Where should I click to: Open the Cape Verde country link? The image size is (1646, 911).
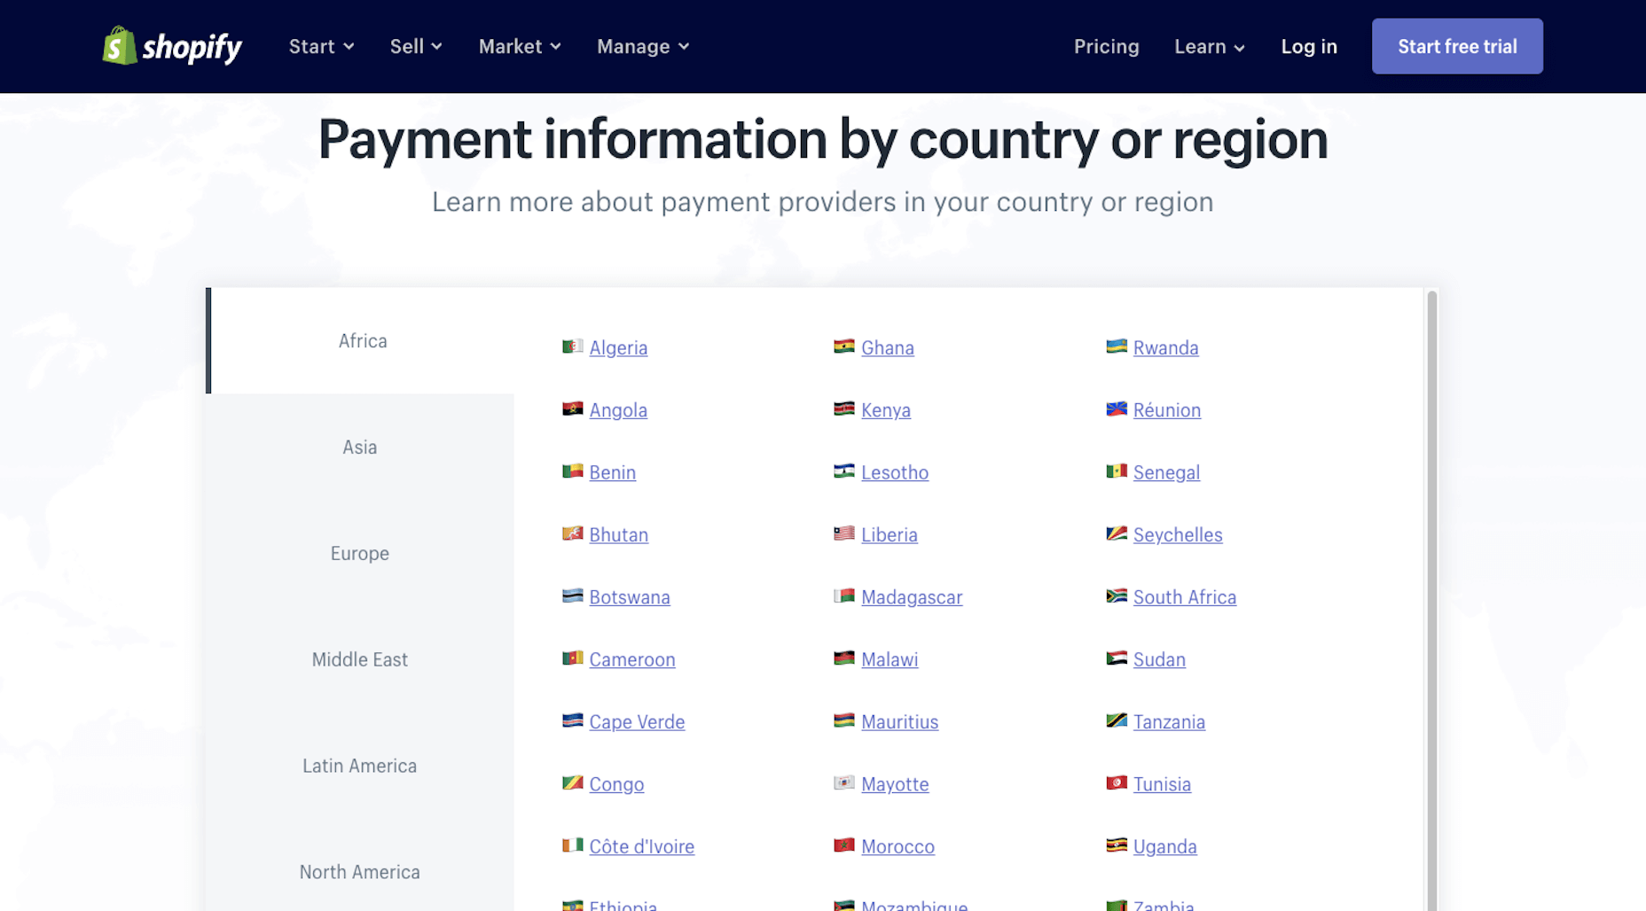tap(637, 721)
